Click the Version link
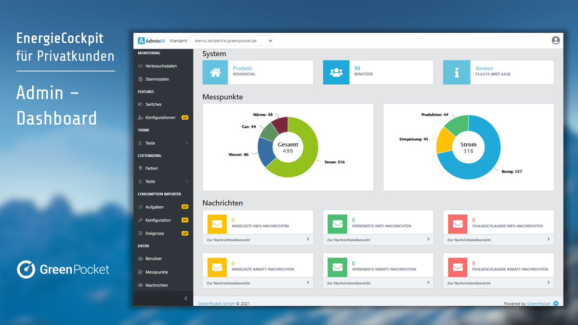Viewport: 578px width, 325px height. pos(484,68)
